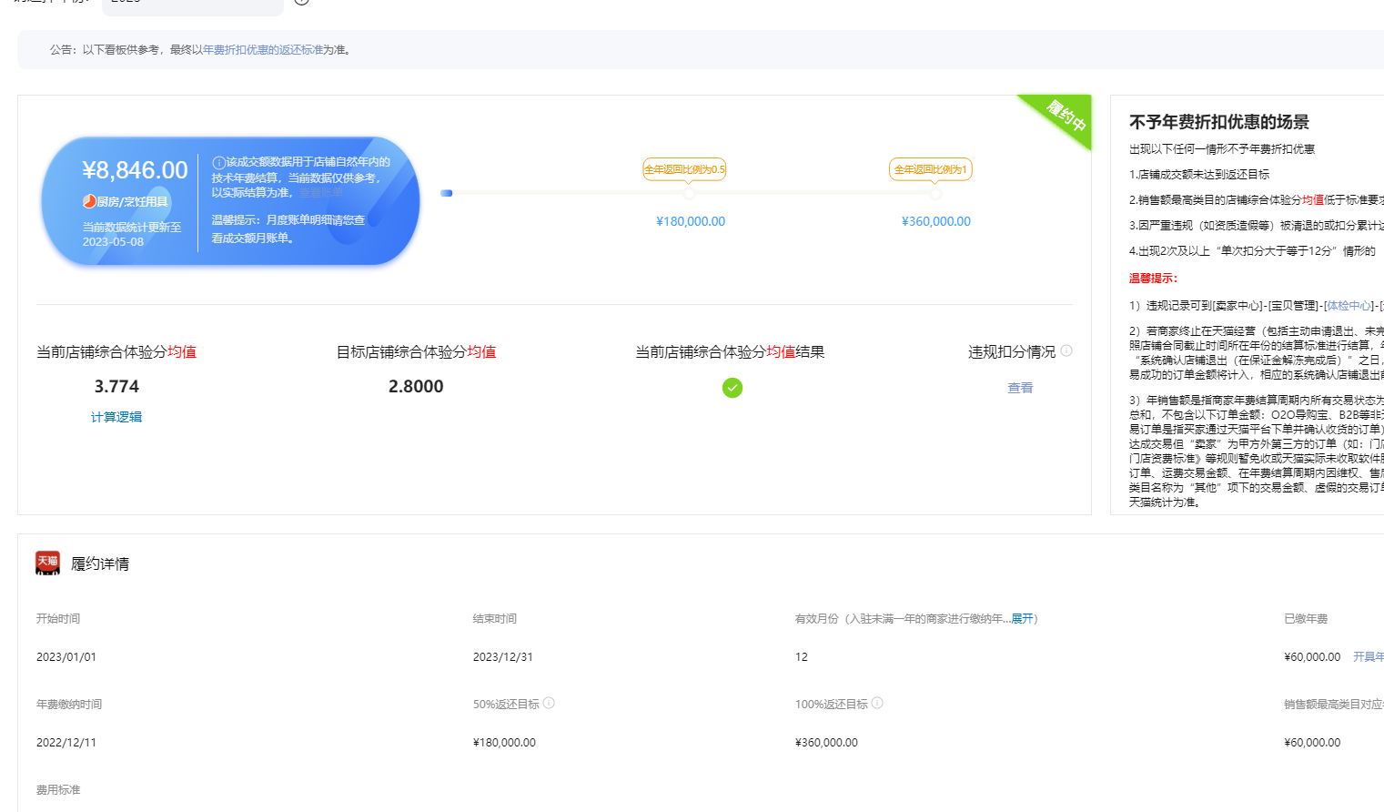Click the 不予年费折扣优惠的场景 heading
Screen dimensions: 1384x812
tap(1219, 122)
